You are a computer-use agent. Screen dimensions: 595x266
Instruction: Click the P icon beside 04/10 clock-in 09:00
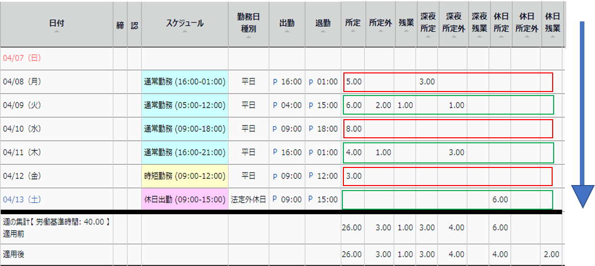pyautogui.click(x=275, y=129)
